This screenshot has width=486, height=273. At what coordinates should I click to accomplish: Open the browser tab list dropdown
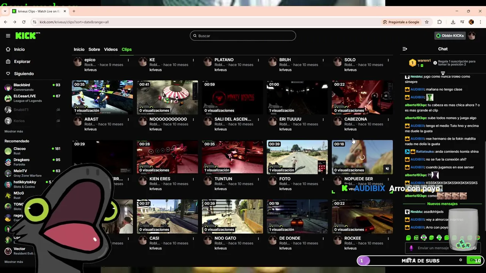(x=5, y=11)
